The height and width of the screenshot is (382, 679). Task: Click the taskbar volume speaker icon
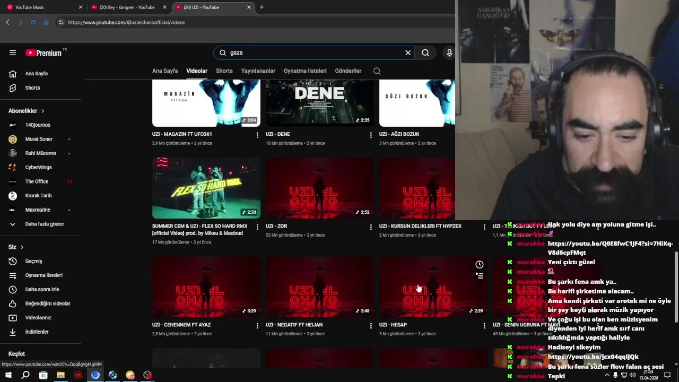pyautogui.click(x=632, y=375)
